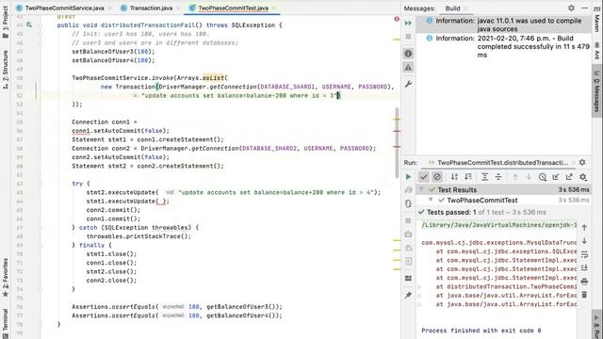The height and width of the screenshot is (339, 603).
Task: Fold the try block in the gutter
Action: [40, 184]
